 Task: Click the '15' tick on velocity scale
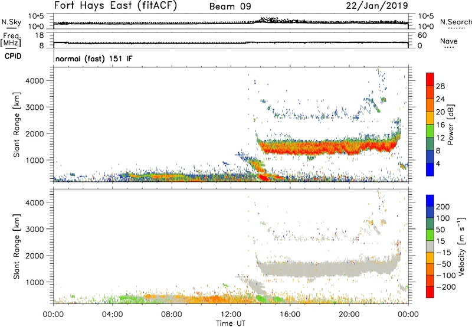[x=441, y=241]
